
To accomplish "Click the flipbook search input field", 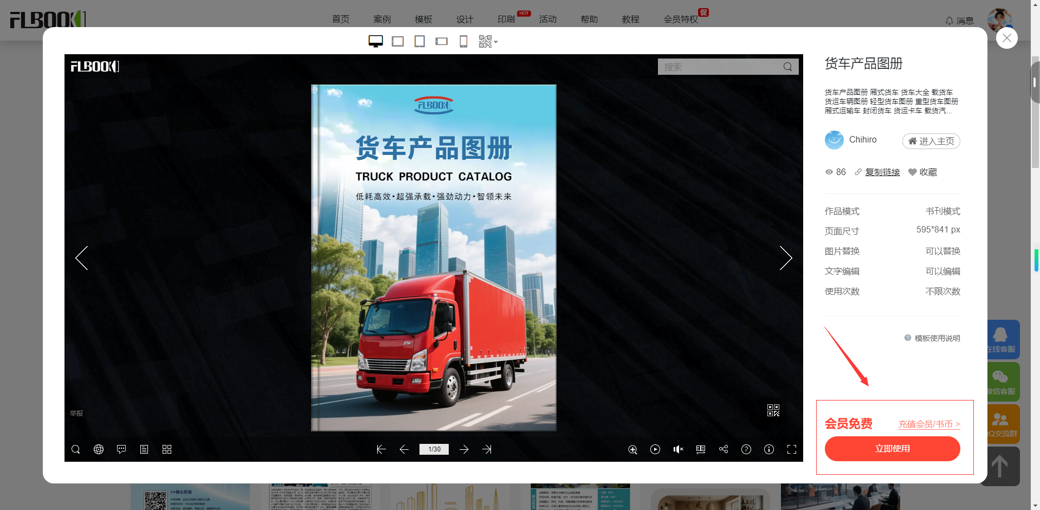I will (x=720, y=67).
